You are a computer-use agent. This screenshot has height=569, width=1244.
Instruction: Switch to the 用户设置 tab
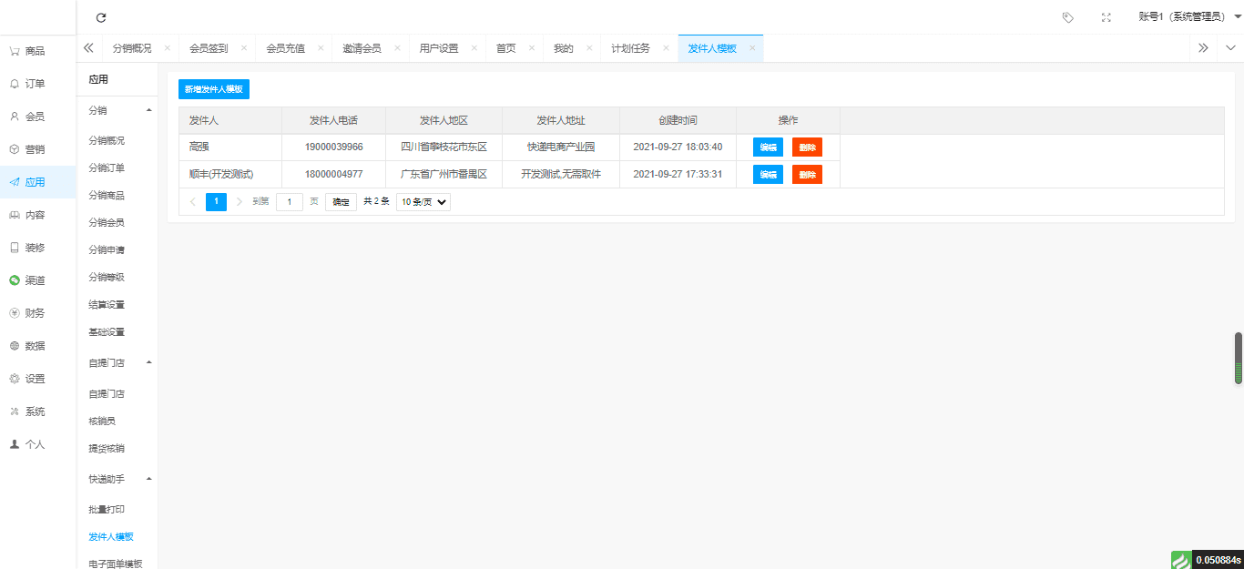click(x=438, y=48)
